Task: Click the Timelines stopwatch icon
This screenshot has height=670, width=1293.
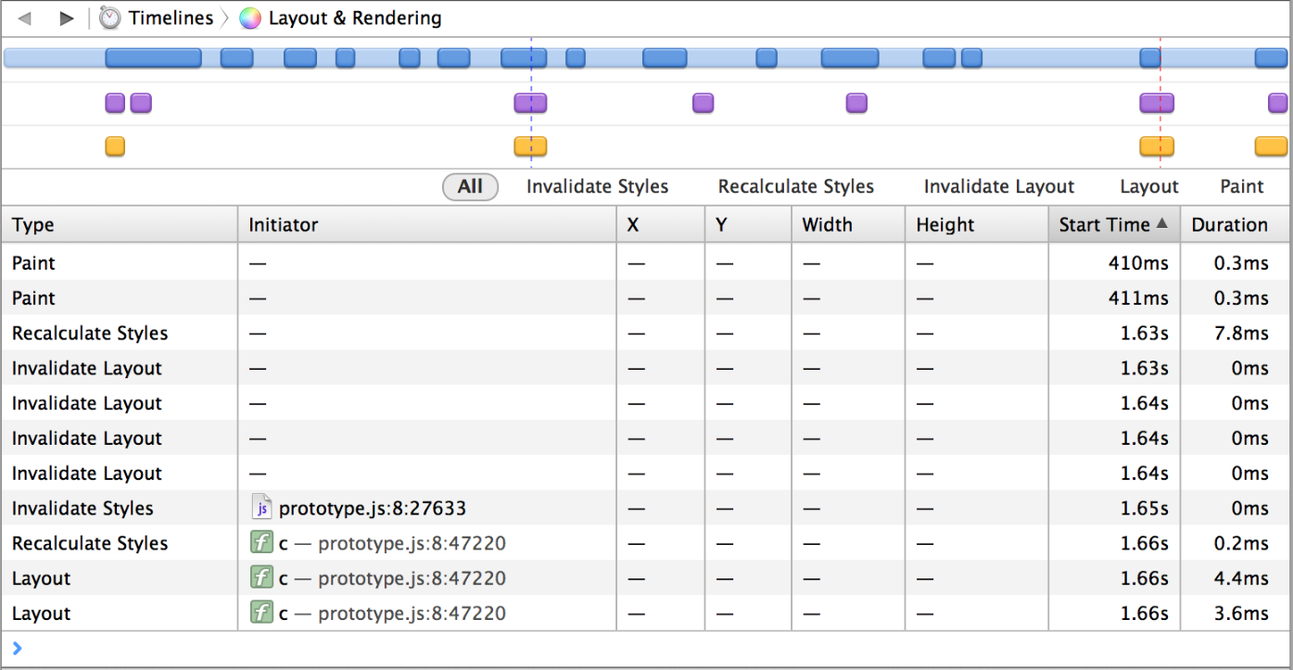Action: pyautogui.click(x=110, y=19)
